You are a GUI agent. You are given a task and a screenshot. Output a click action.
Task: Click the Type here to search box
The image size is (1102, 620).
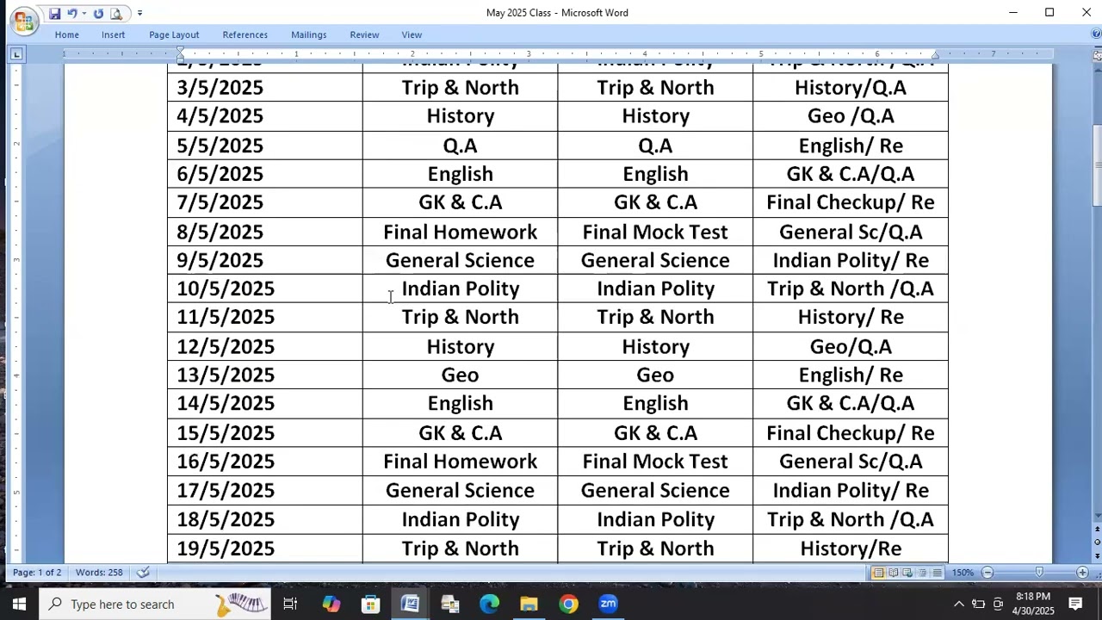(155, 604)
